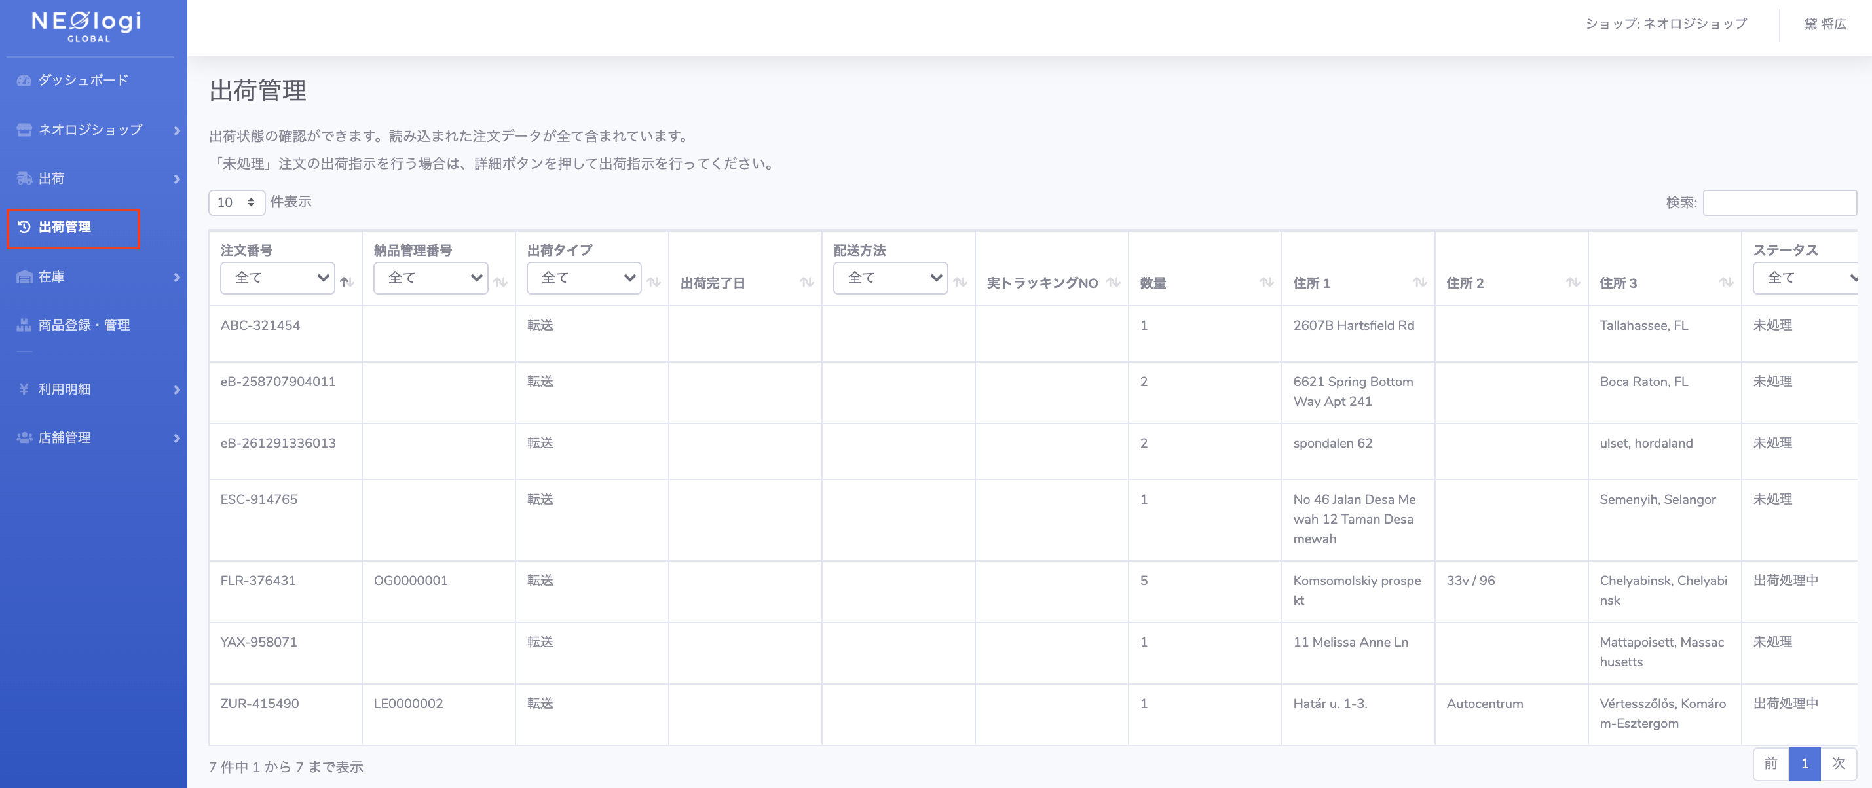Go to the previous page with 前
Image resolution: width=1872 pixels, height=788 pixels.
pos(1771,763)
